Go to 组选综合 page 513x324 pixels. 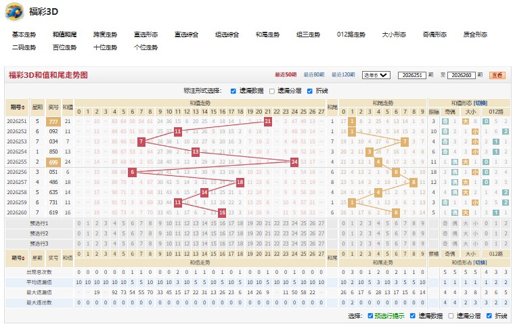[x=227, y=34]
